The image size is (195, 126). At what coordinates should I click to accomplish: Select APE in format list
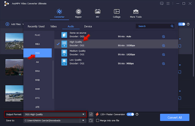[x=38, y=107]
